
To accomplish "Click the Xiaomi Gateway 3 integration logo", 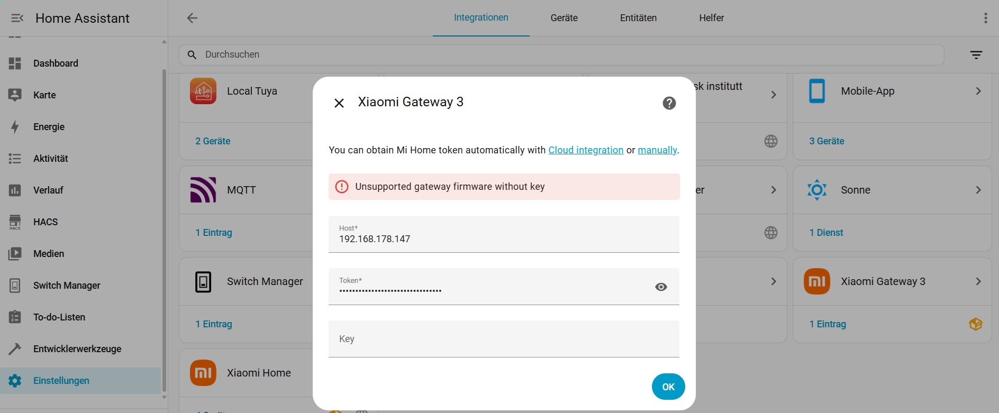I will 816,281.
